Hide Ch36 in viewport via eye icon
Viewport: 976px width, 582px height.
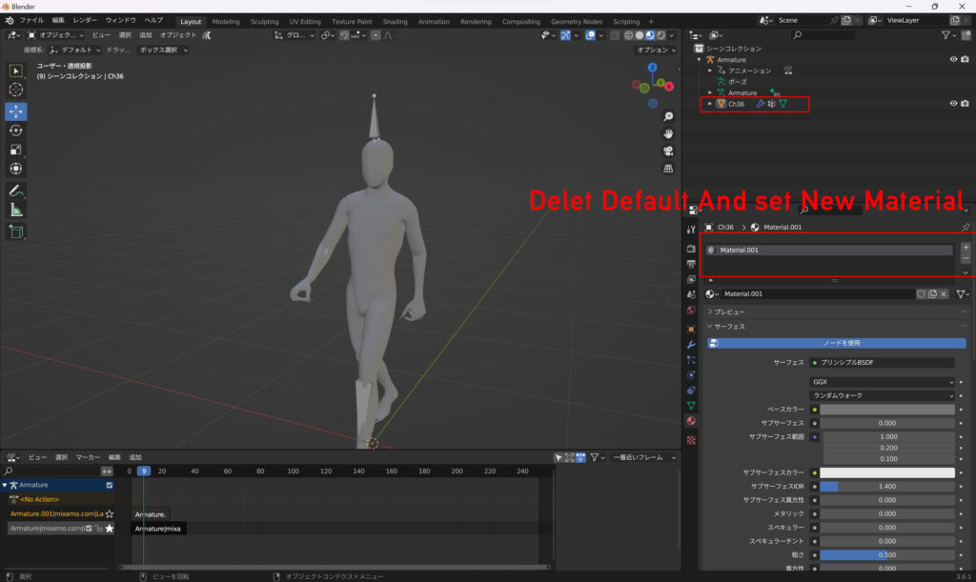953,104
